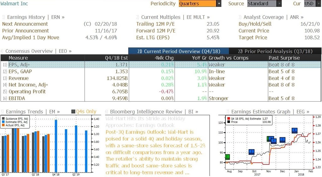Screen dimensions: 322x177
Task: Click event marker 1 on estimates graph
Action: (x=274, y=141)
